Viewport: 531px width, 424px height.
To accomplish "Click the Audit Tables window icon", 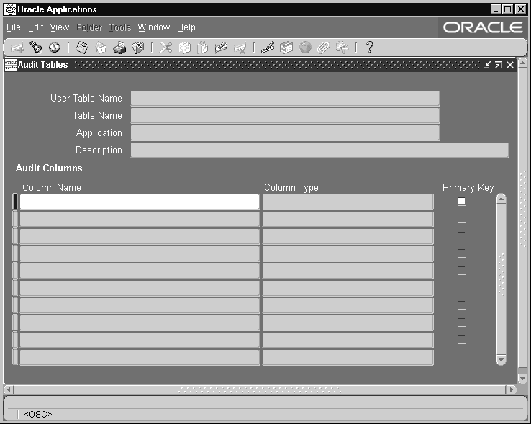I will (x=11, y=65).
